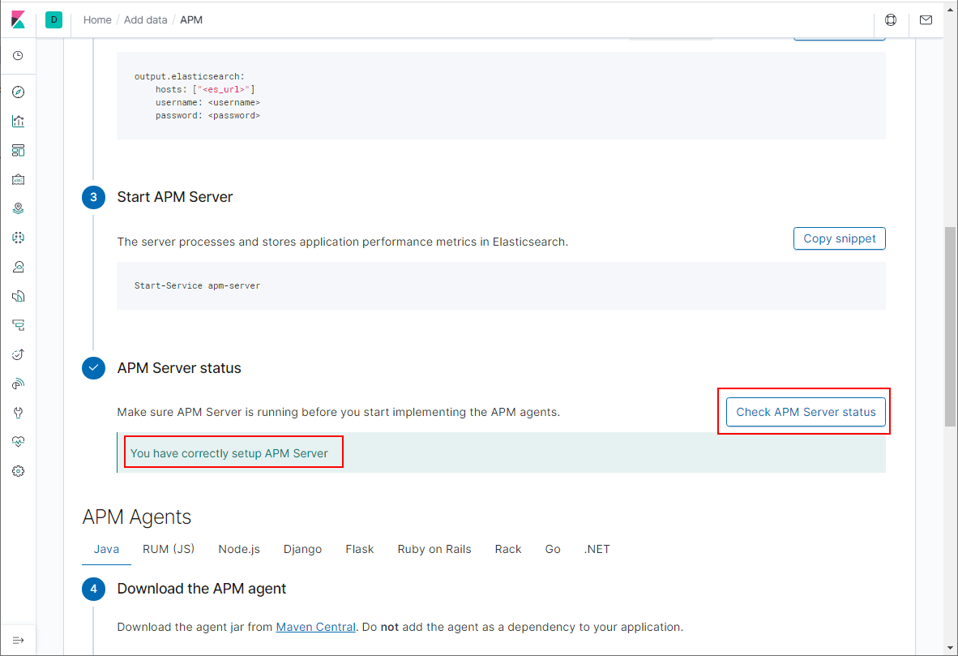Image resolution: width=958 pixels, height=656 pixels.
Task: Switch to Ruby on Rails tab
Action: tap(434, 549)
